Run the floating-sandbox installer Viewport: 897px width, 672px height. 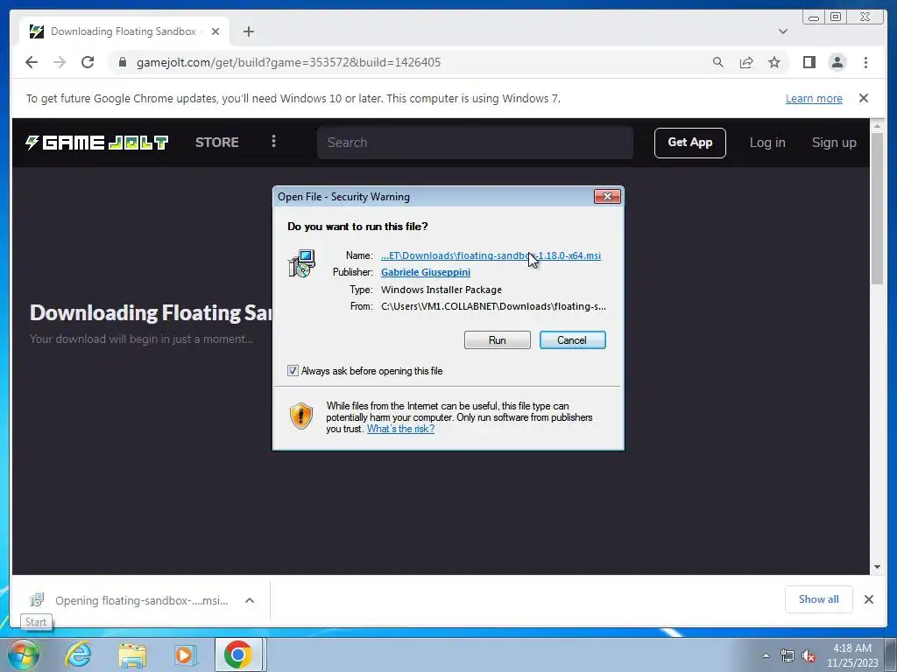pyautogui.click(x=498, y=340)
